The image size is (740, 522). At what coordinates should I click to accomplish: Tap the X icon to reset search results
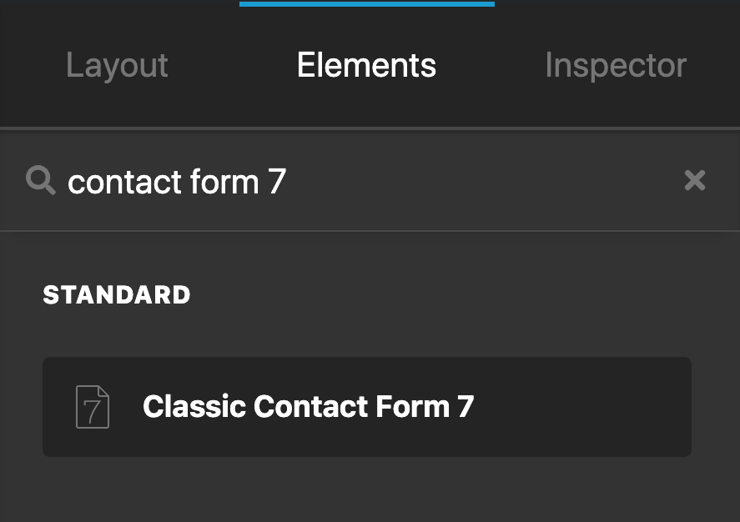[x=695, y=181]
